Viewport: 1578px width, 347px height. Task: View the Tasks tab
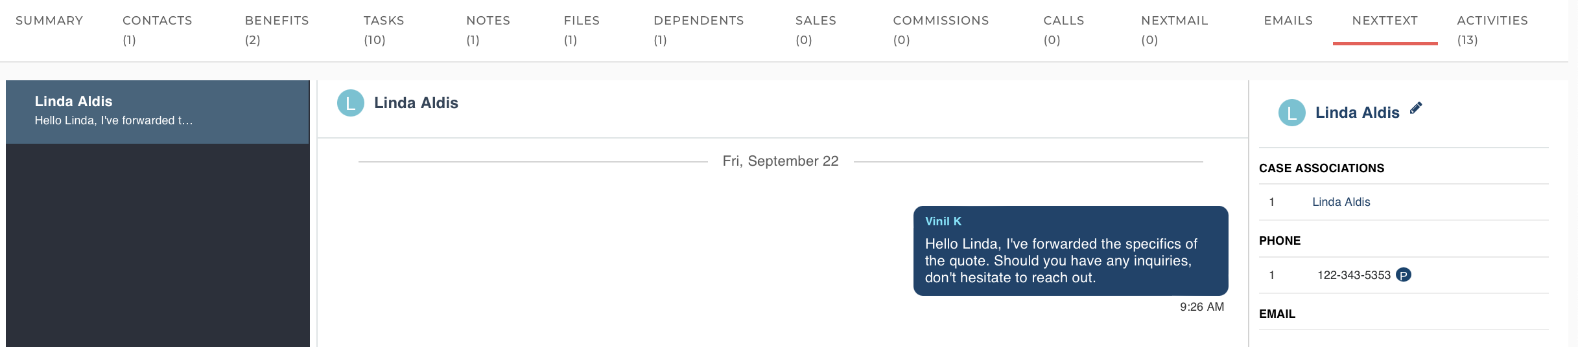pos(384,30)
